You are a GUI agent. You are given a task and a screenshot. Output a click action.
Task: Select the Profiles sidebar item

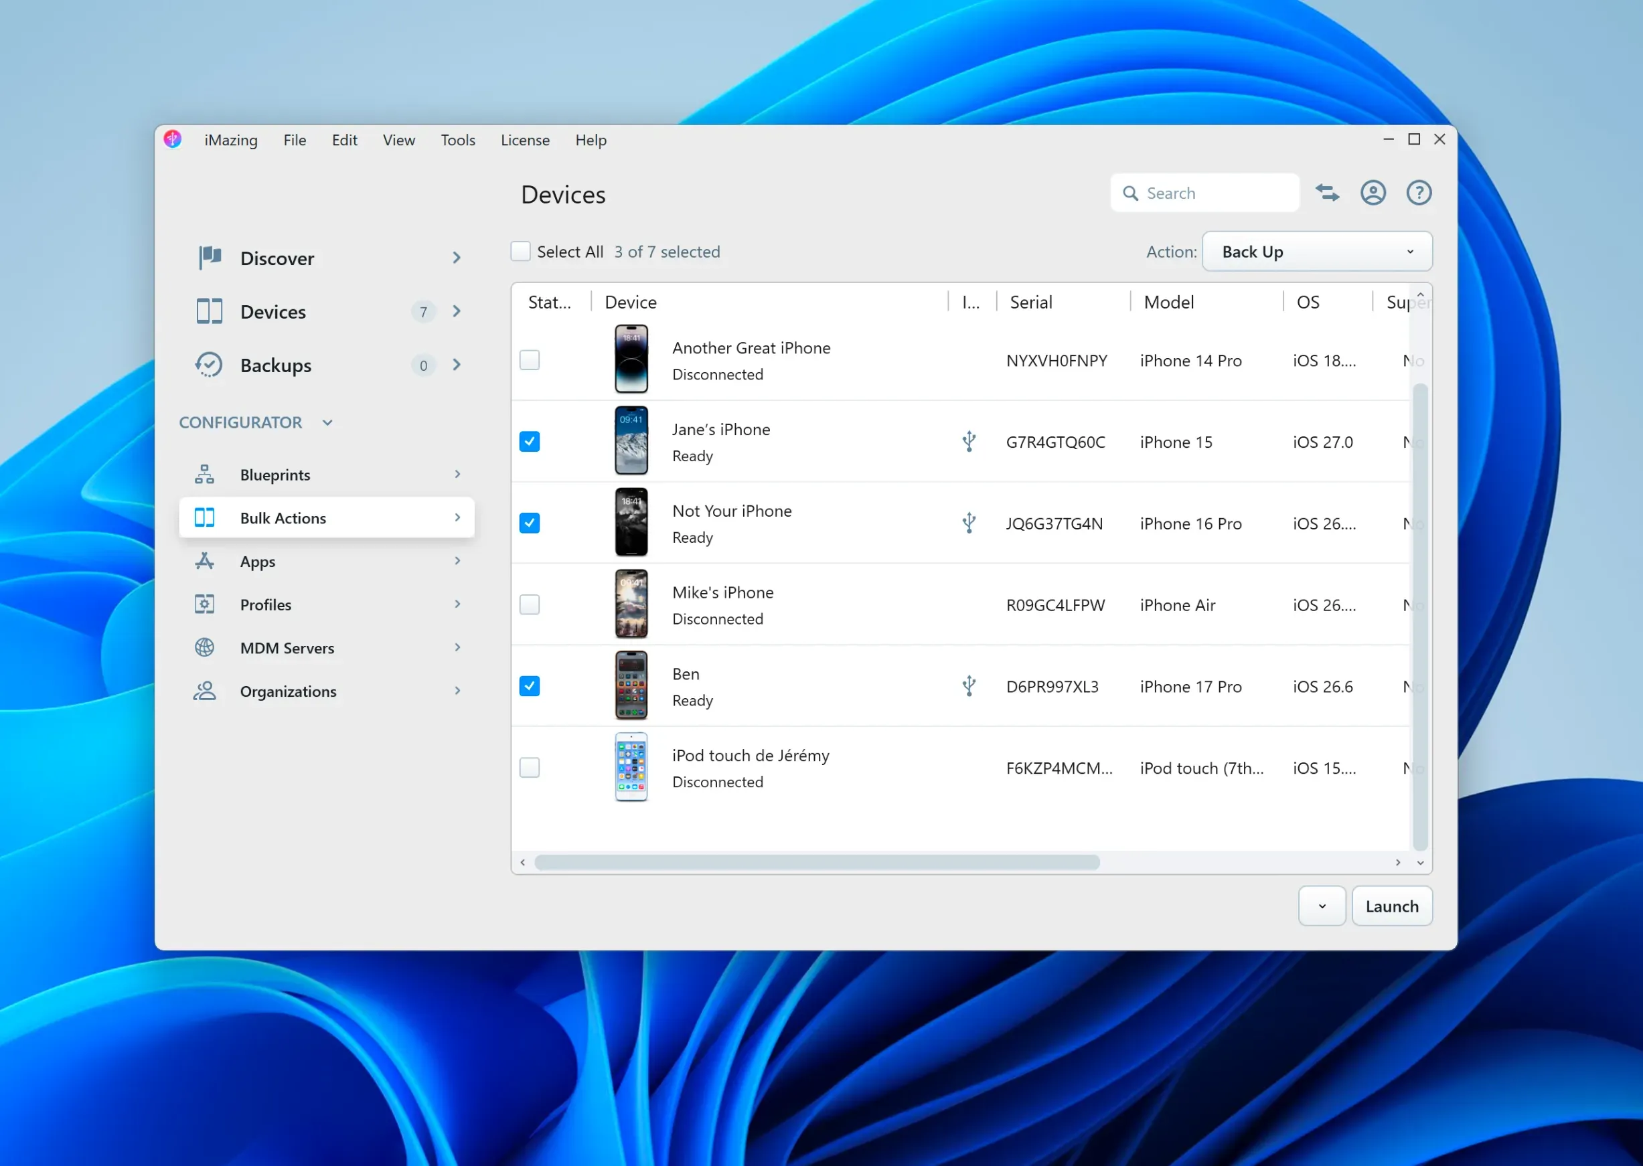327,604
